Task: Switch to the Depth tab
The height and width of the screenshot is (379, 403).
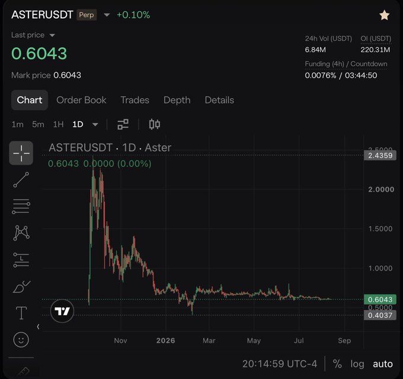Action: click(x=177, y=100)
